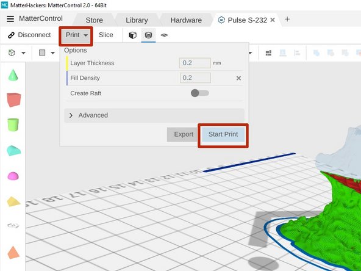This screenshot has width=361, height=271.
Task: Switch to 3D model view cube icon
Action: [132, 35]
